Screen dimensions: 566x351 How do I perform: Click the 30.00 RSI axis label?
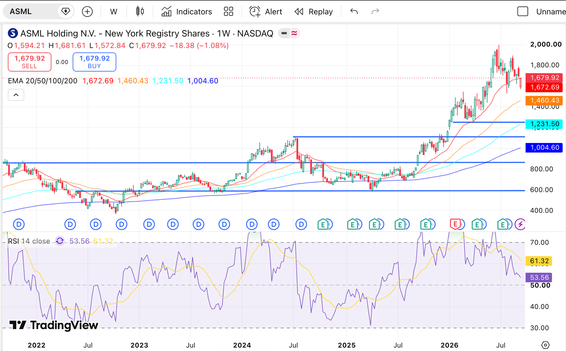point(539,328)
